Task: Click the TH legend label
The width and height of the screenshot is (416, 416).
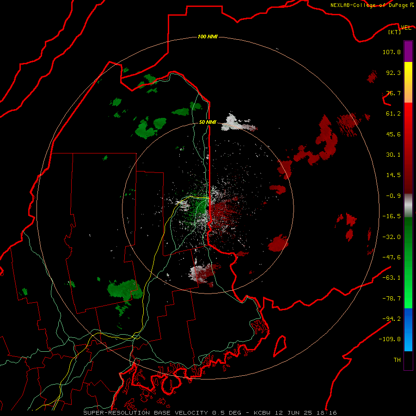Action: [397, 360]
